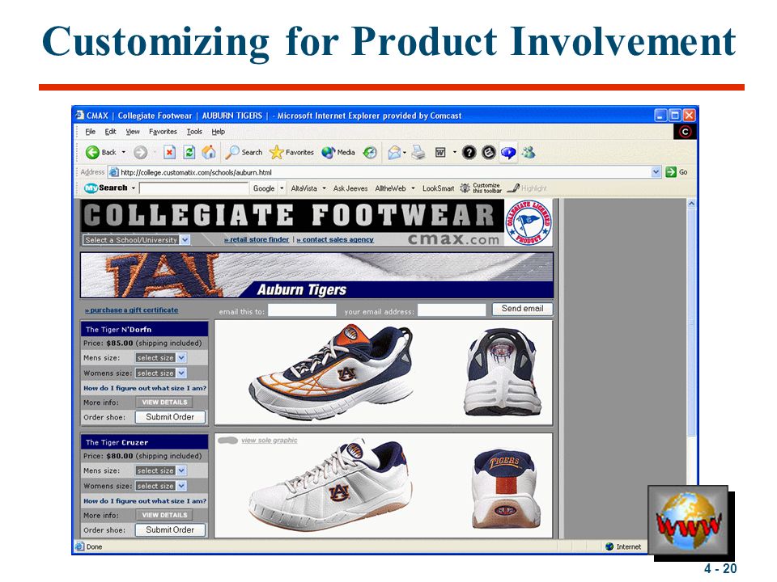Viewport: 777px width, 582px height.
Task: Click the green Go arrow button
Action: (671, 171)
